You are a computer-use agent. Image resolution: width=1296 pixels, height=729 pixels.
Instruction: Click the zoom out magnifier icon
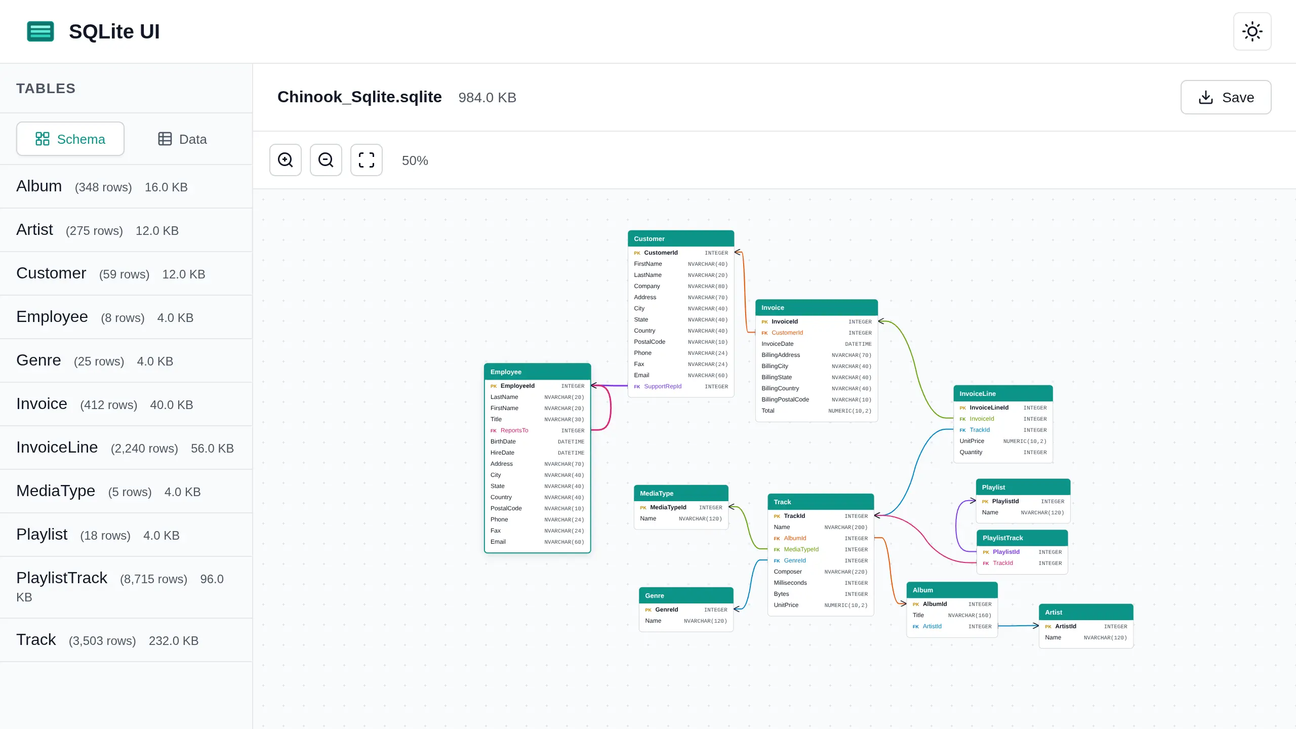(326, 160)
